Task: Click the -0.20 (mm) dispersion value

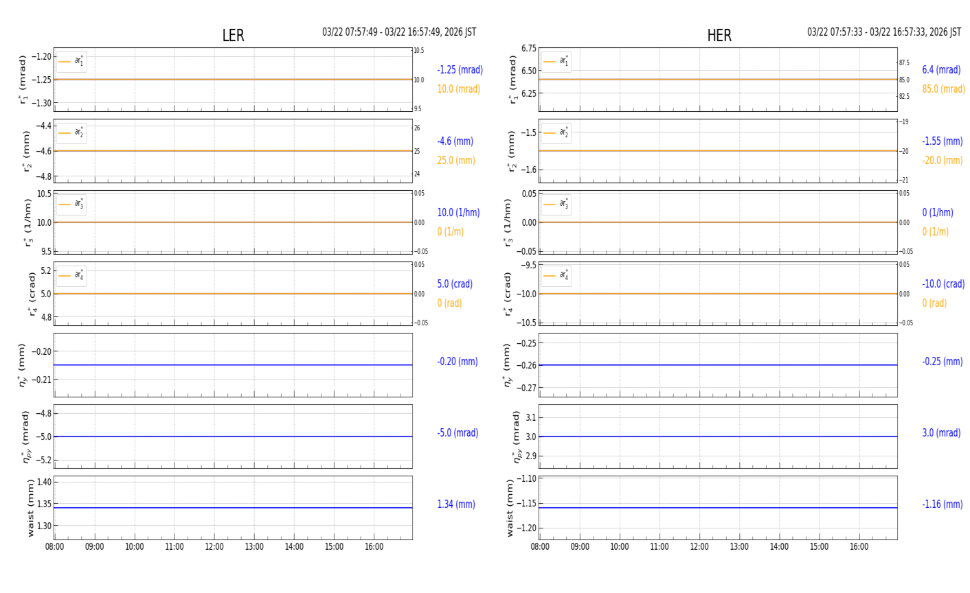Action: [458, 362]
